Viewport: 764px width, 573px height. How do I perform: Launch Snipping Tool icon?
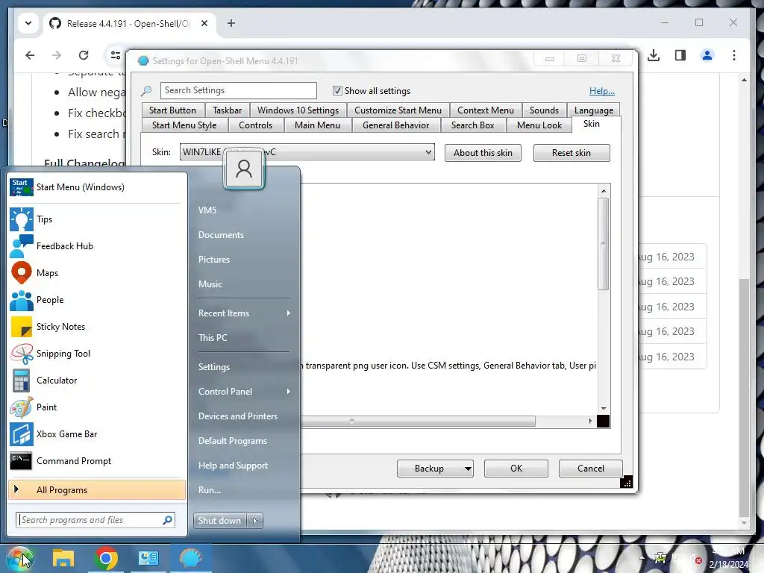[x=22, y=354]
